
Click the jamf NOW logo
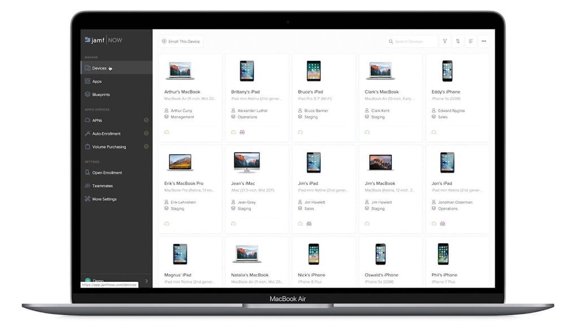[x=103, y=40]
